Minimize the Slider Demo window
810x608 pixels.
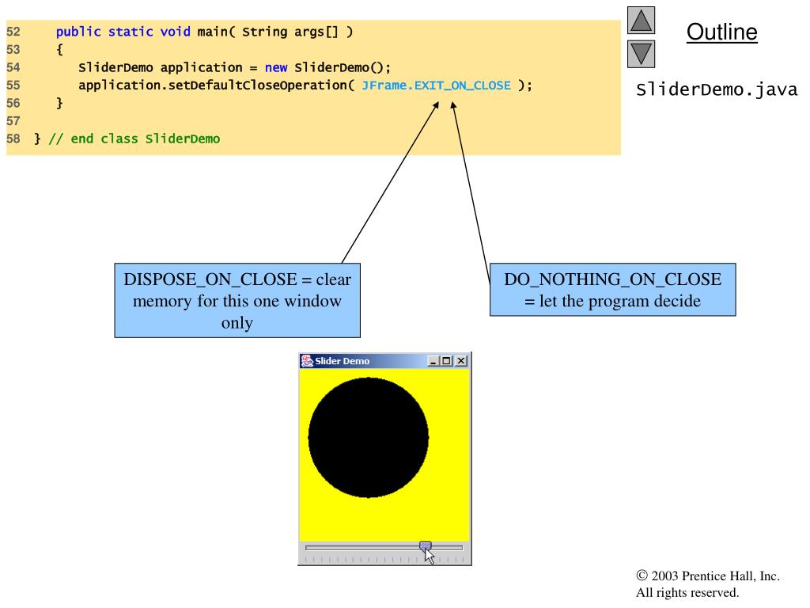[433, 361]
